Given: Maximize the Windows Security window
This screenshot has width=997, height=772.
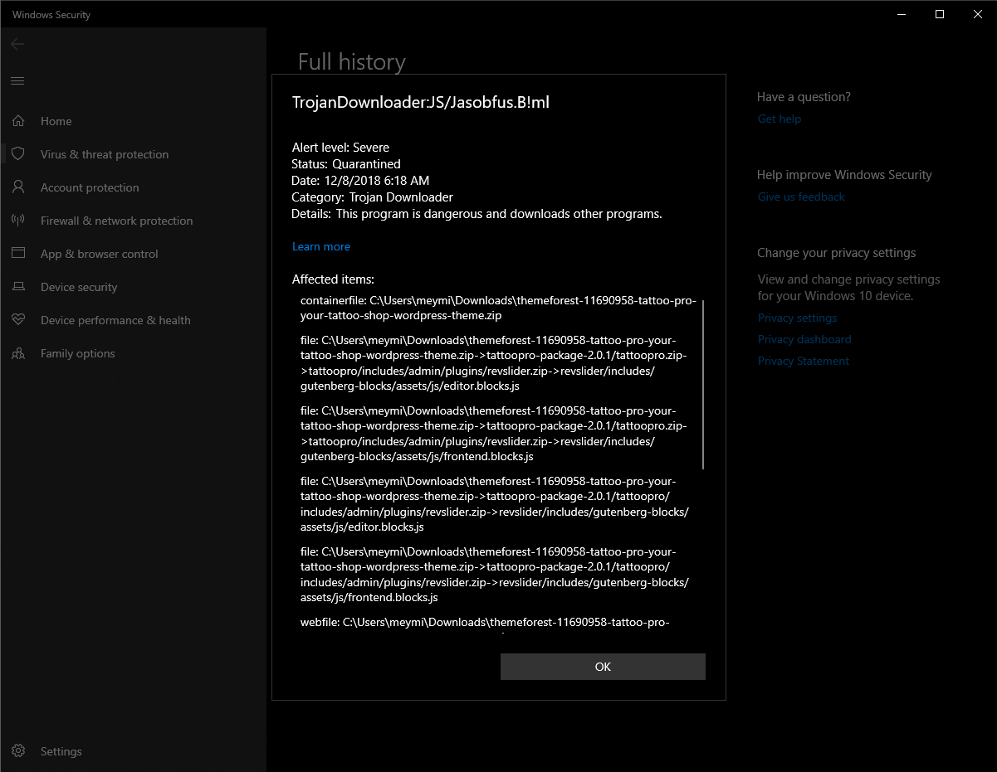Looking at the screenshot, I should [x=940, y=14].
